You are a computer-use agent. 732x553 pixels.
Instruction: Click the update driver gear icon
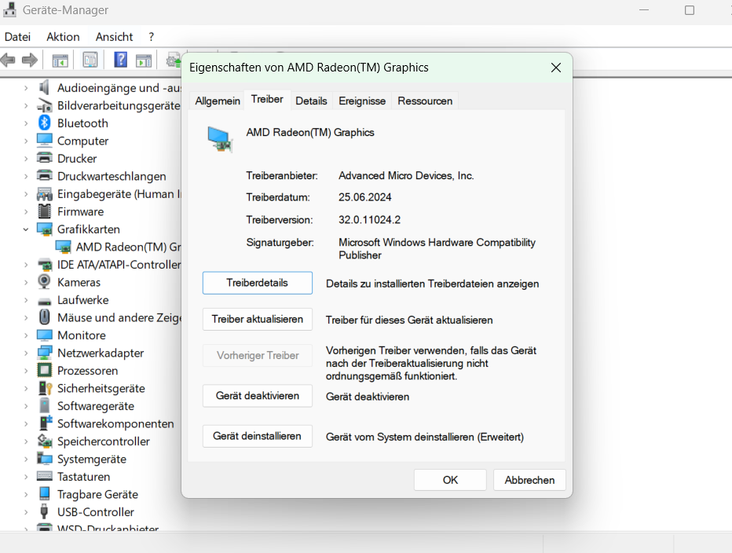(174, 60)
